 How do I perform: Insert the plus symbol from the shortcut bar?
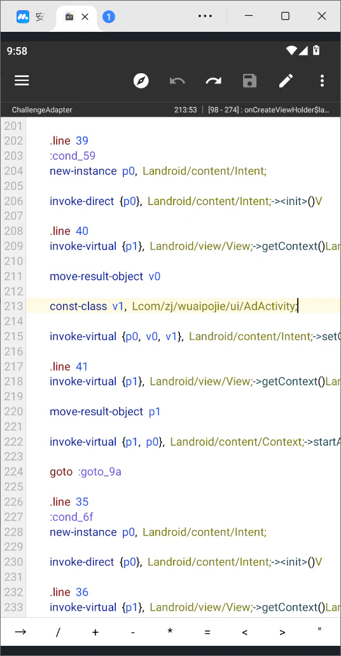click(x=95, y=632)
